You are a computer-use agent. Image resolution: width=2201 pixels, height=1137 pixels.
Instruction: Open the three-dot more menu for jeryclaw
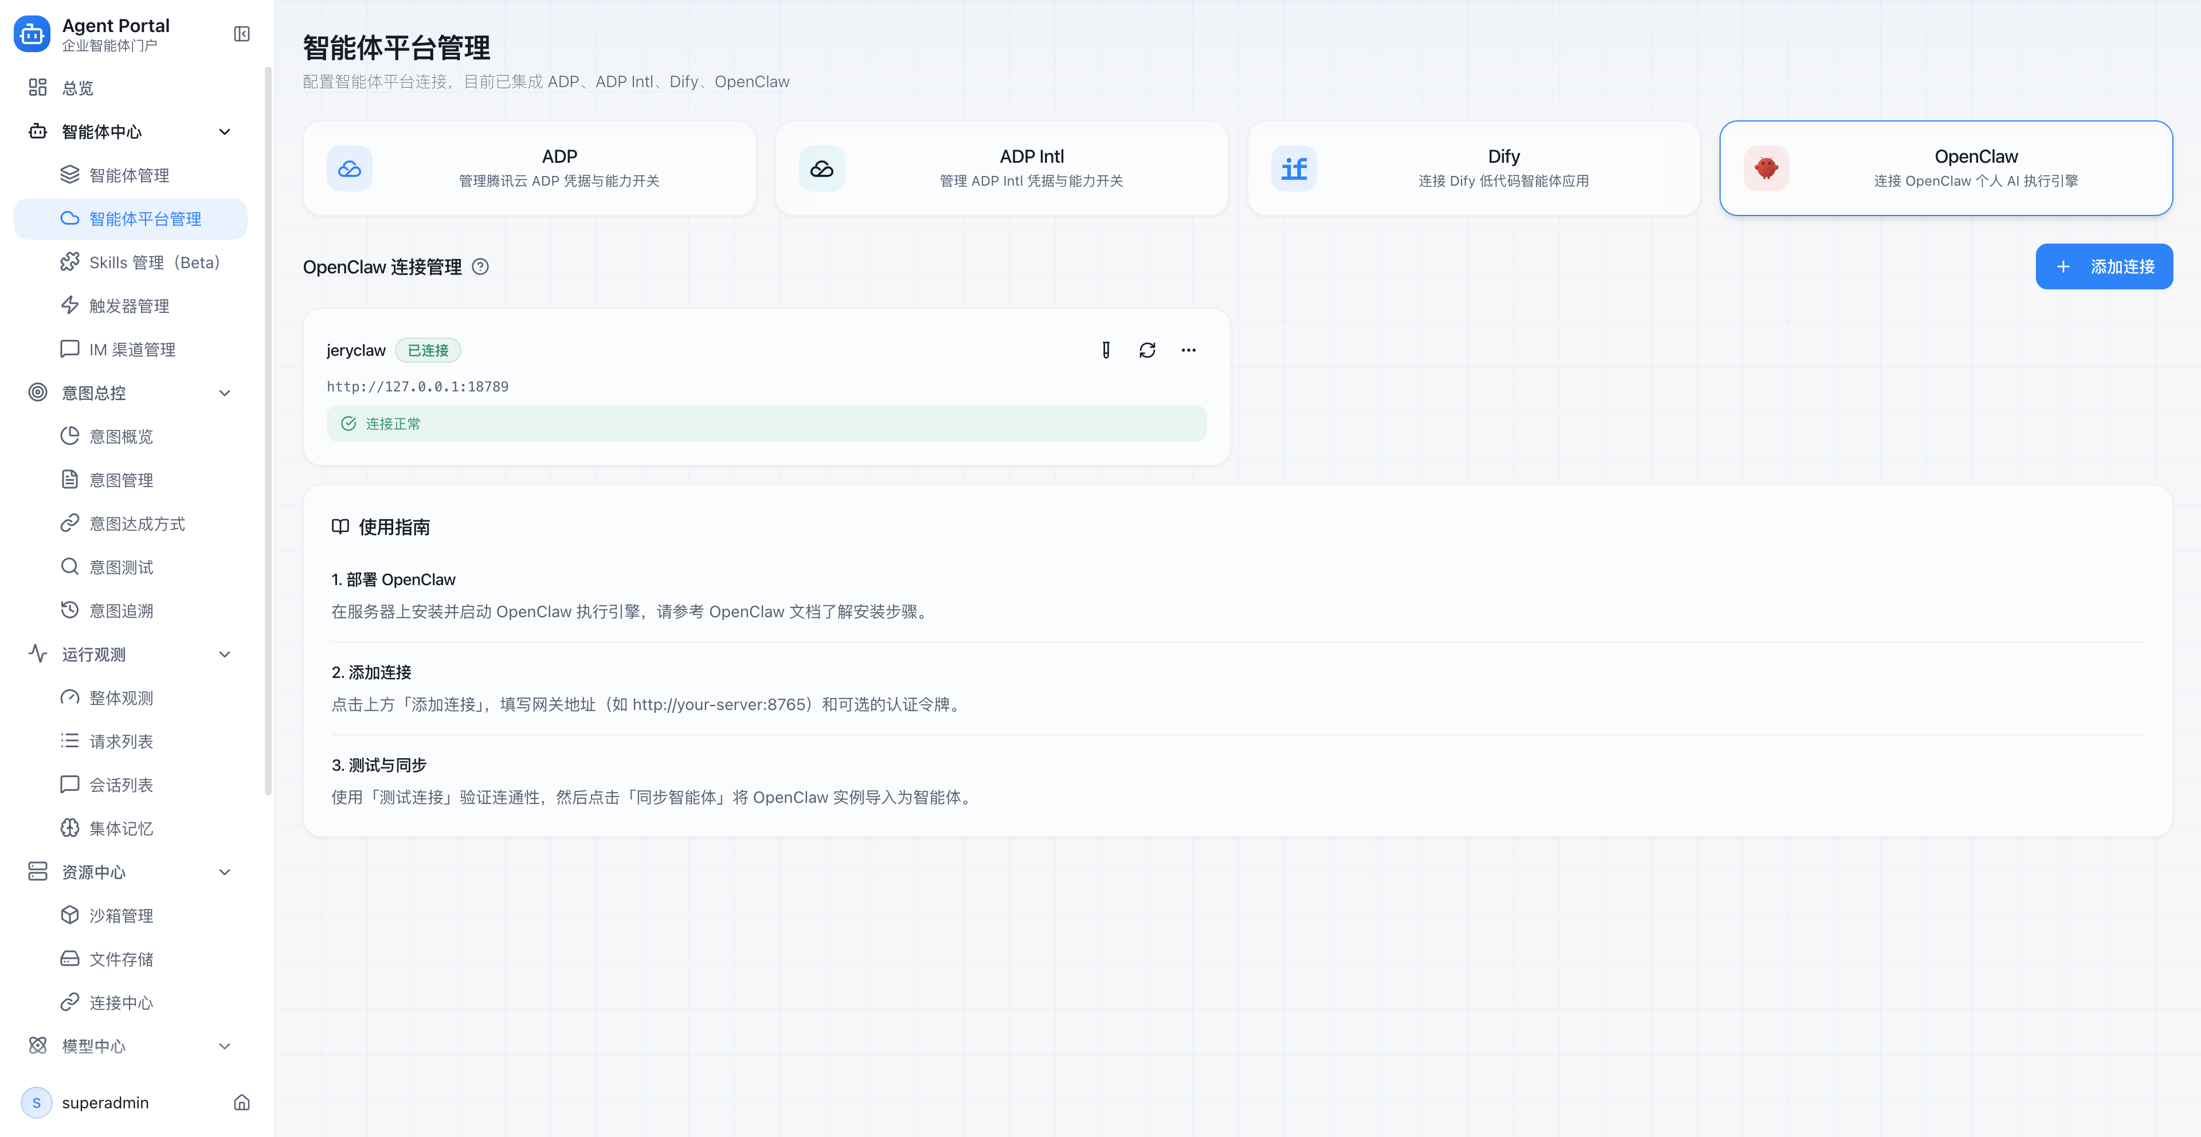pyautogui.click(x=1188, y=350)
